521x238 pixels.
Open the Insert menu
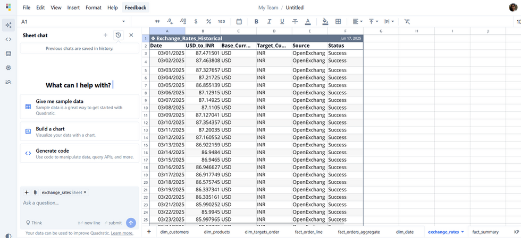coord(73,7)
